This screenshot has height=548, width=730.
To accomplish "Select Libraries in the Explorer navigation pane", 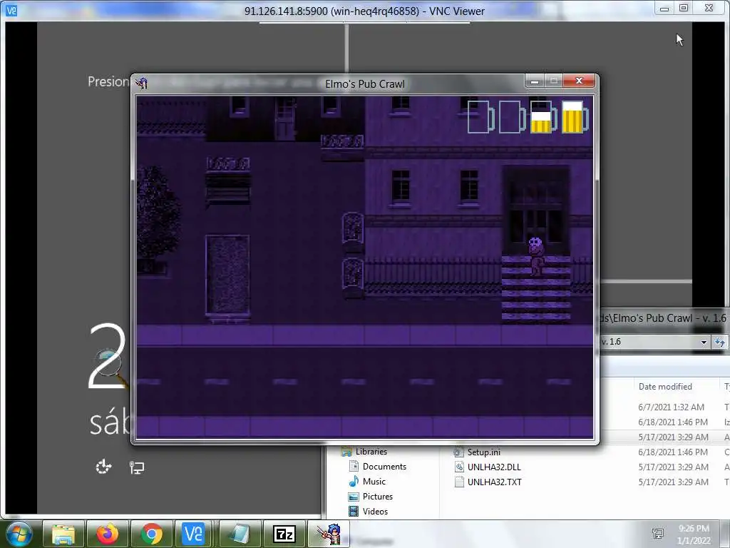I will pyautogui.click(x=371, y=452).
